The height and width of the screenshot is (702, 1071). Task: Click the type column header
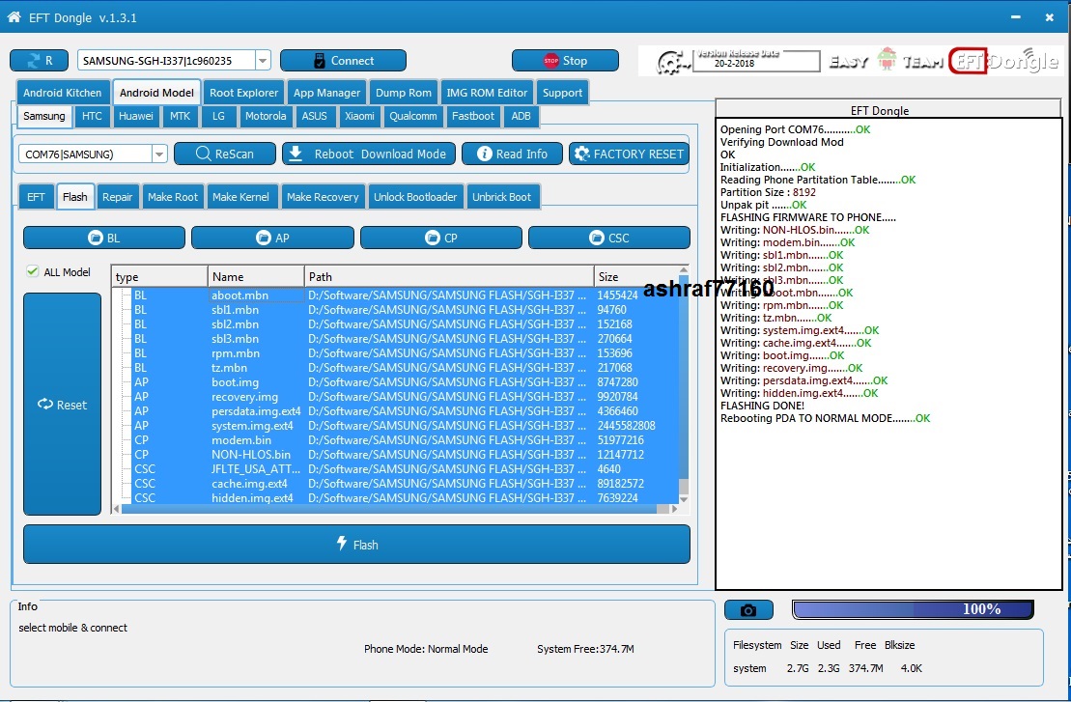160,276
